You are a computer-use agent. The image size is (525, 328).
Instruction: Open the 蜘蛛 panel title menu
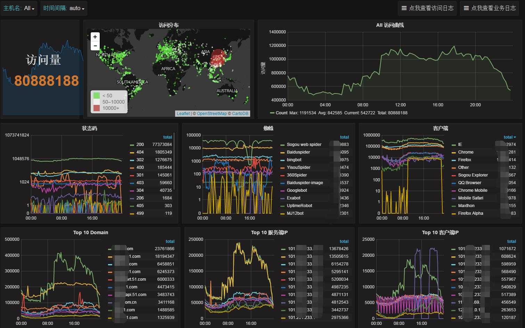[x=268, y=128]
